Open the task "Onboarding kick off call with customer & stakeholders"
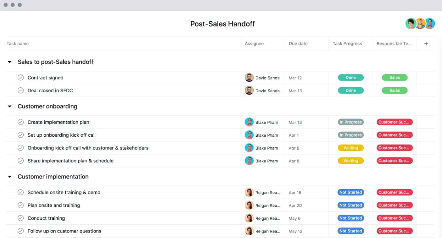The height and width of the screenshot is (238, 442). pos(88,148)
